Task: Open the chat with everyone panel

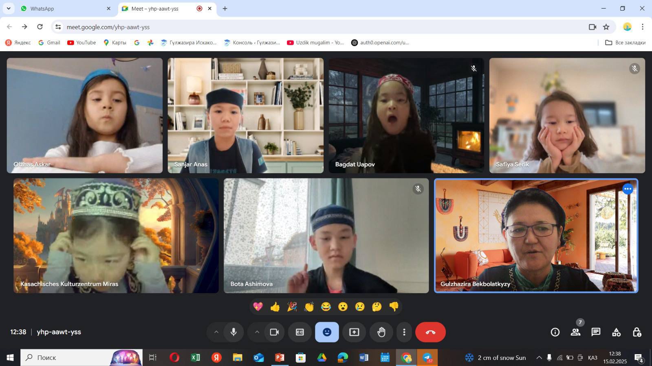Action: coord(596,332)
